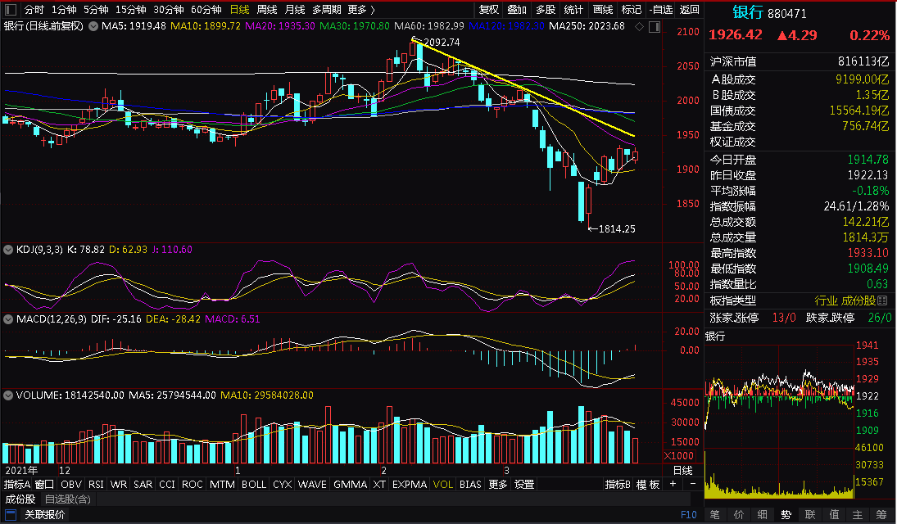The width and height of the screenshot is (897, 524).
Task: Click the sidebar panel icon at top-left
Action: 10,9
